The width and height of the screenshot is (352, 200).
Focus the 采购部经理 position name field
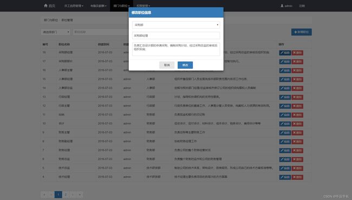coord(176,35)
